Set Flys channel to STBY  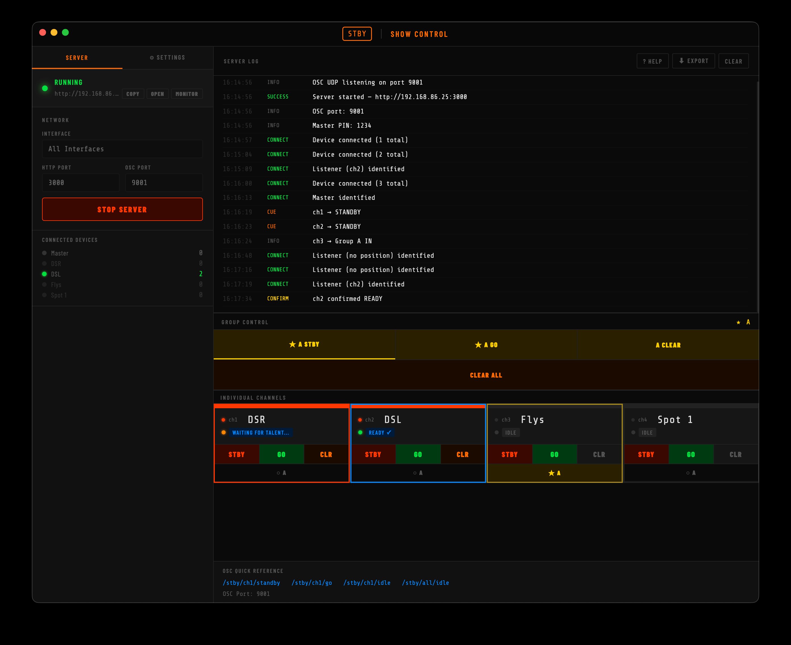(510, 454)
